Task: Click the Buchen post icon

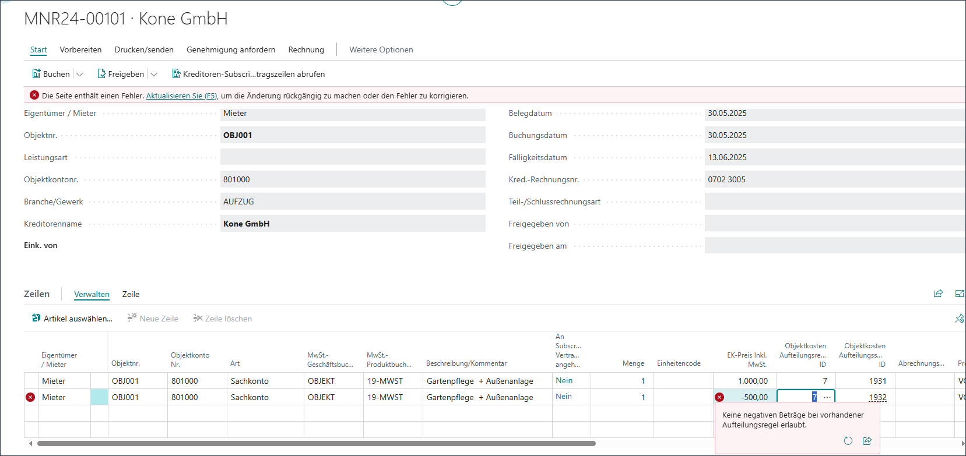Action: point(36,74)
